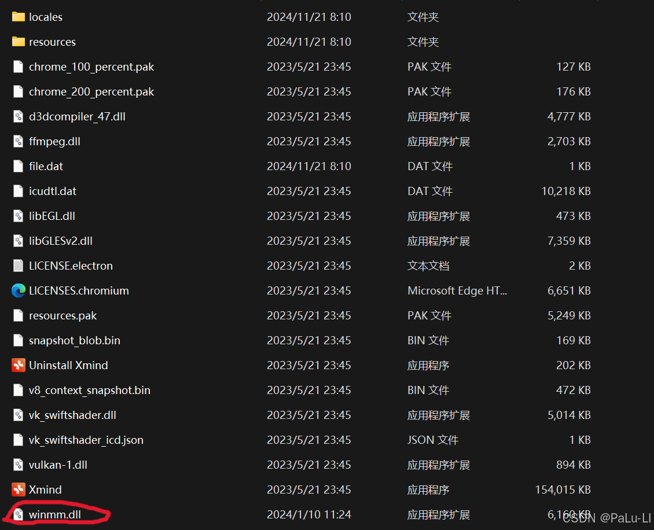The image size is (654, 530).
Task: Click the 894 KB size value
Action: (574, 465)
